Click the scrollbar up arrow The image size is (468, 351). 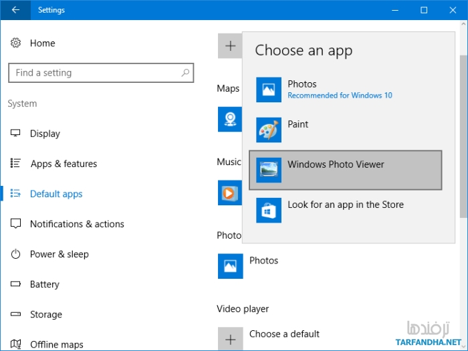tap(463, 24)
